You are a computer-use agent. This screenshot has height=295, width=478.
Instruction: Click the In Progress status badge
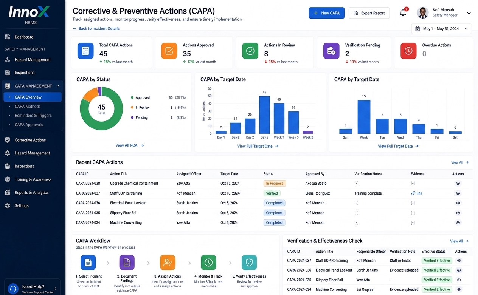275,184
